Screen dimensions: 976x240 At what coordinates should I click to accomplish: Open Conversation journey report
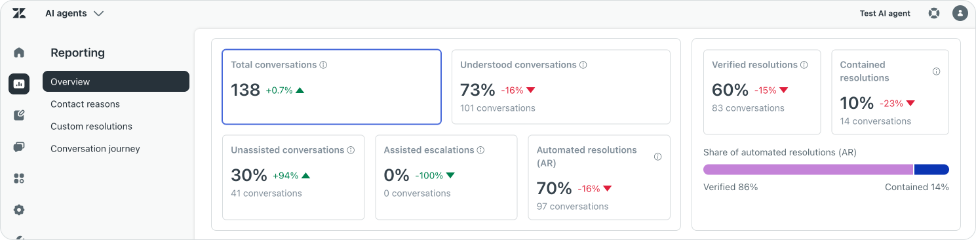click(x=95, y=149)
